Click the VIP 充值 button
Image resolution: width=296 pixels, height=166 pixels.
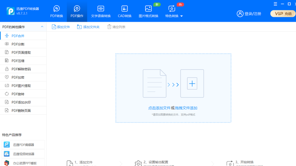[x=283, y=14]
